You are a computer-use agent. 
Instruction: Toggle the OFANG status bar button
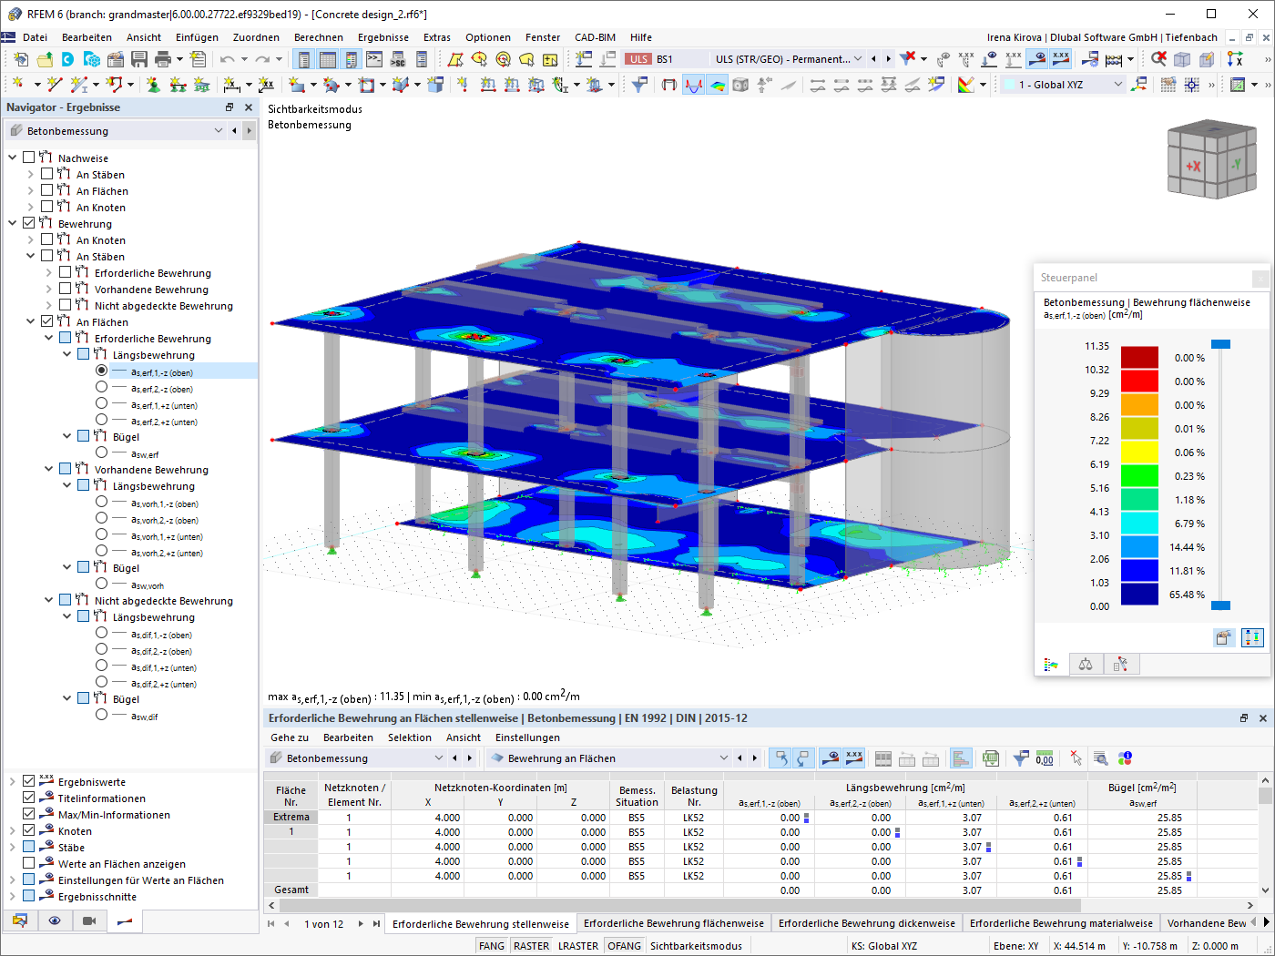(x=624, y=946)
